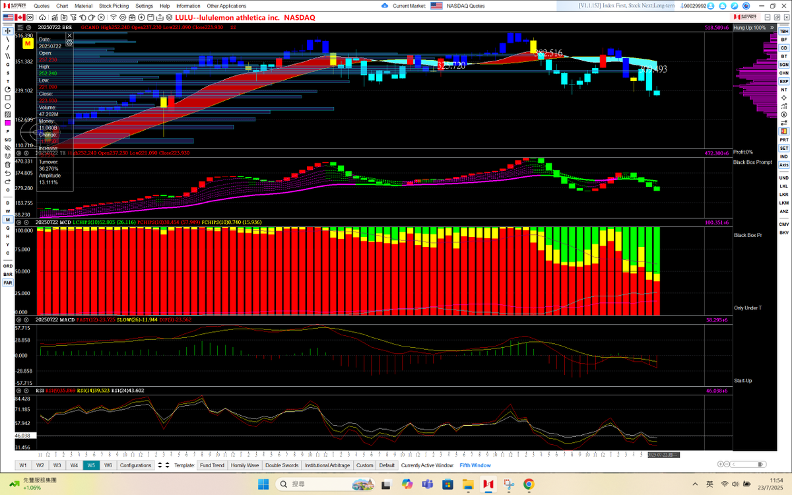Image resolution: width=792 pixels, height=495 pixels.
Task: Click the EXP button in right sidebar
Action: pyautogui.click(x=784, y=81)
